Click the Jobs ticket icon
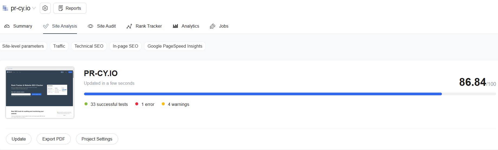 213,26
